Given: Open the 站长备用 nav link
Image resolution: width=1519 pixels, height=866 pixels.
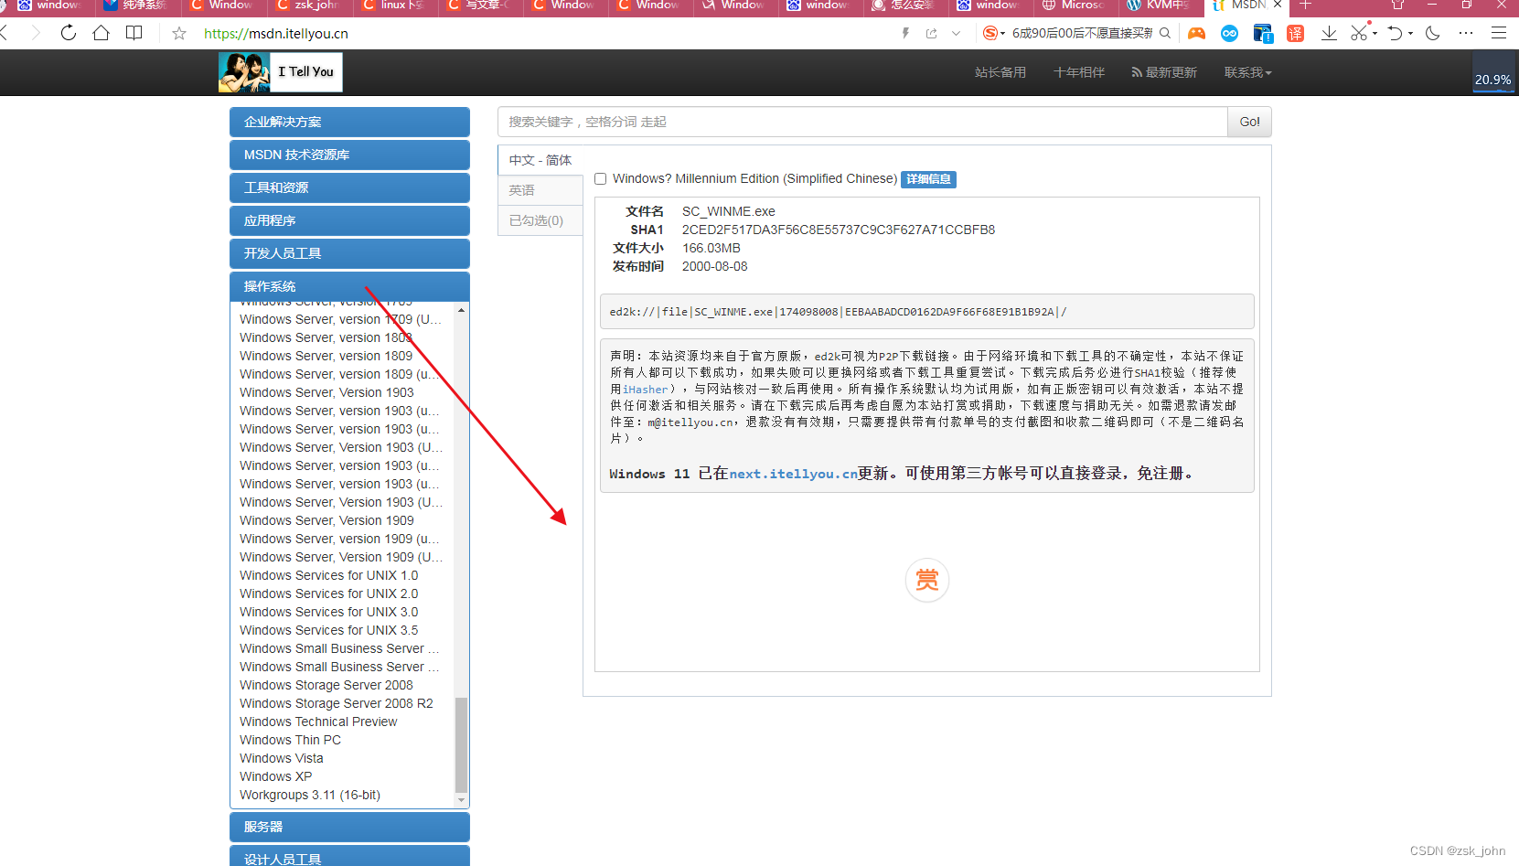Looking at the screenshot, I should point(1000,72).
